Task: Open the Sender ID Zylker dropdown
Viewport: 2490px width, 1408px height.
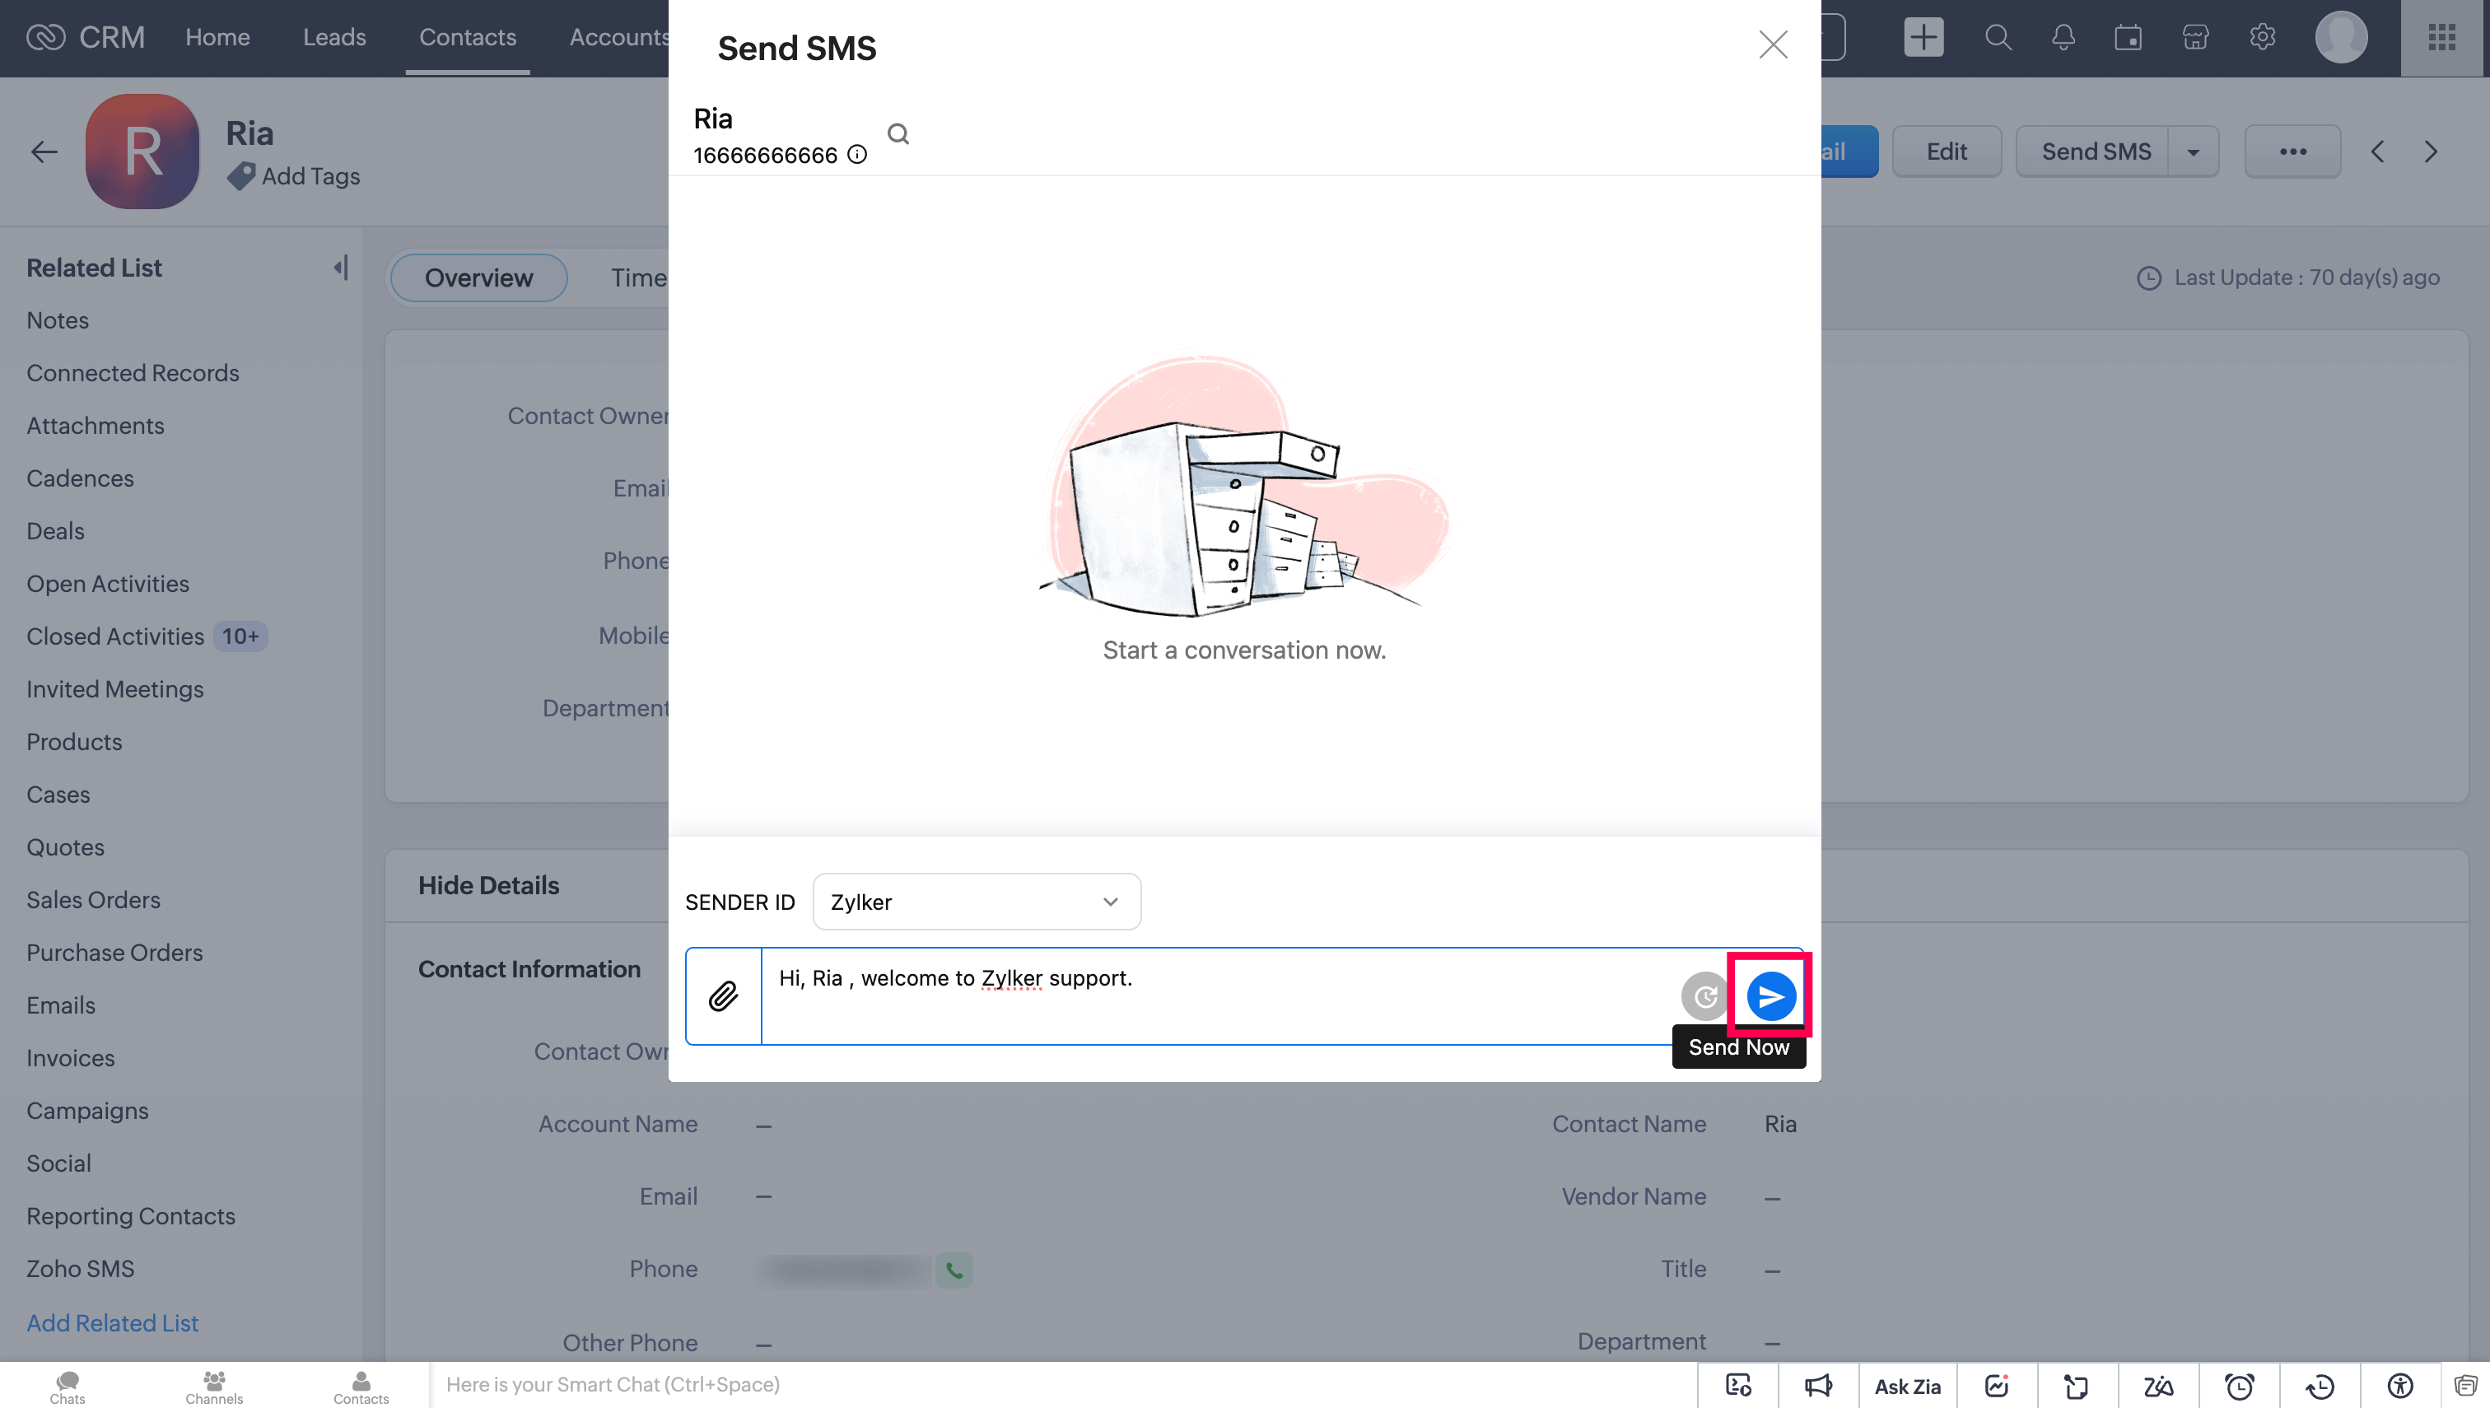Action: (976, 902)
